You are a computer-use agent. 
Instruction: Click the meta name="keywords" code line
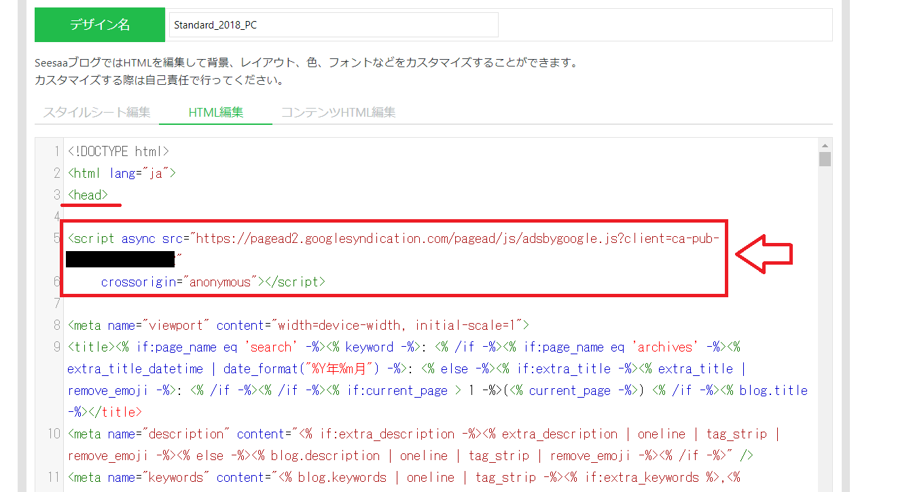point(404,477)
